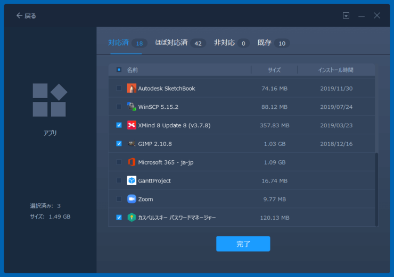This screenshot has height=277, width=394.
Task: Check the Zoom checkbox
Action: point(119,199)
